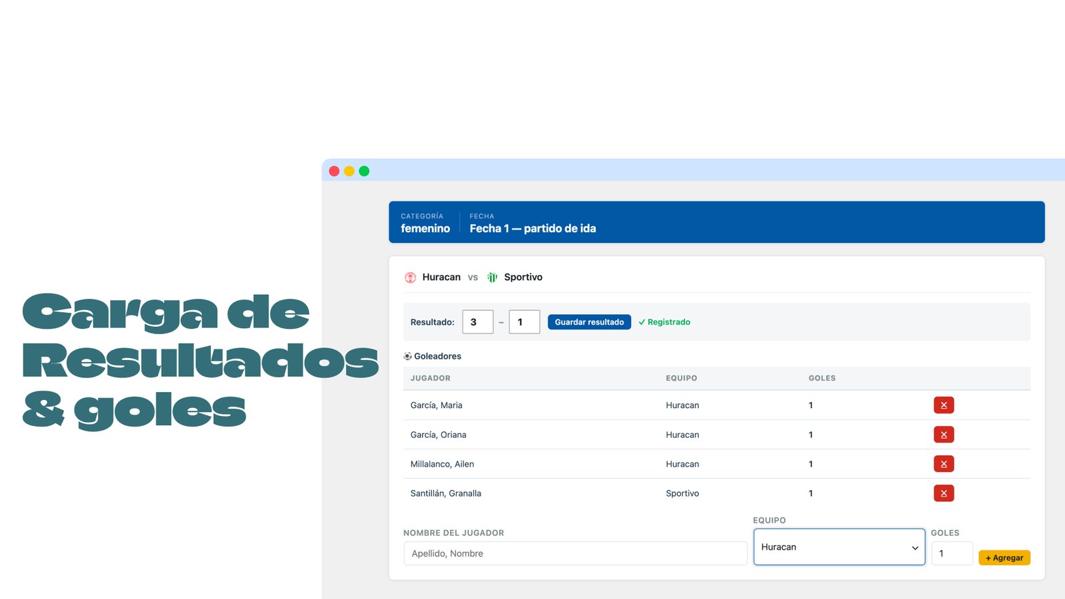This screenshot has height=599, width=1065.
Task: Focus the Huracan score field
Action: (x=478, y=322)
